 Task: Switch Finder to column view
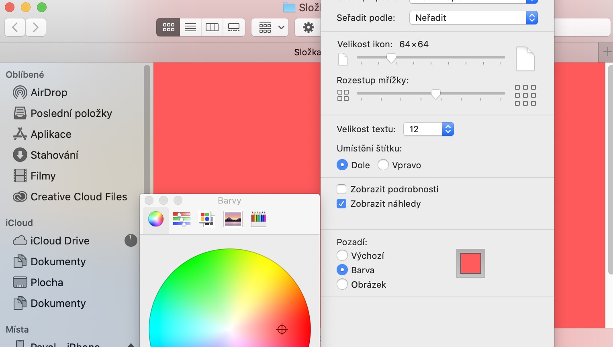click(x=212, y=27)
